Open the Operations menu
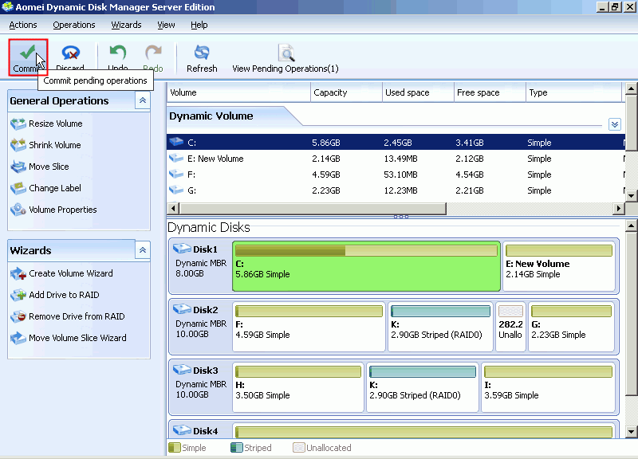This screenshot has width=638, height=459. click(73, 25)
